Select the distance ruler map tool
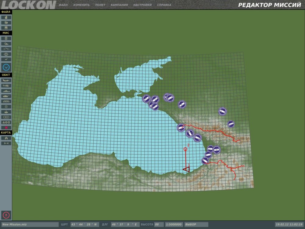Screen dimensions: 305x229 point(6,143)
